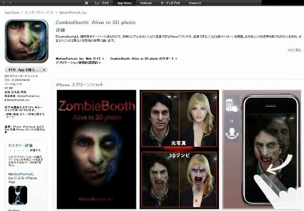The height and width of the screenshot is (211, 304).
Task: Click the 評価する rating link
Action: tap(35, 151)
